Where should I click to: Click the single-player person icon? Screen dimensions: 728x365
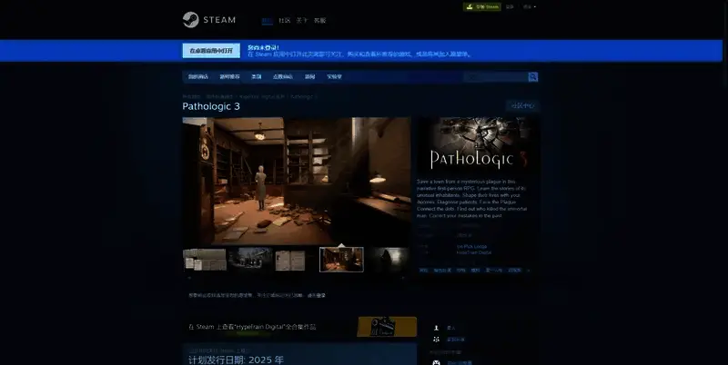[x=437, y=327]
